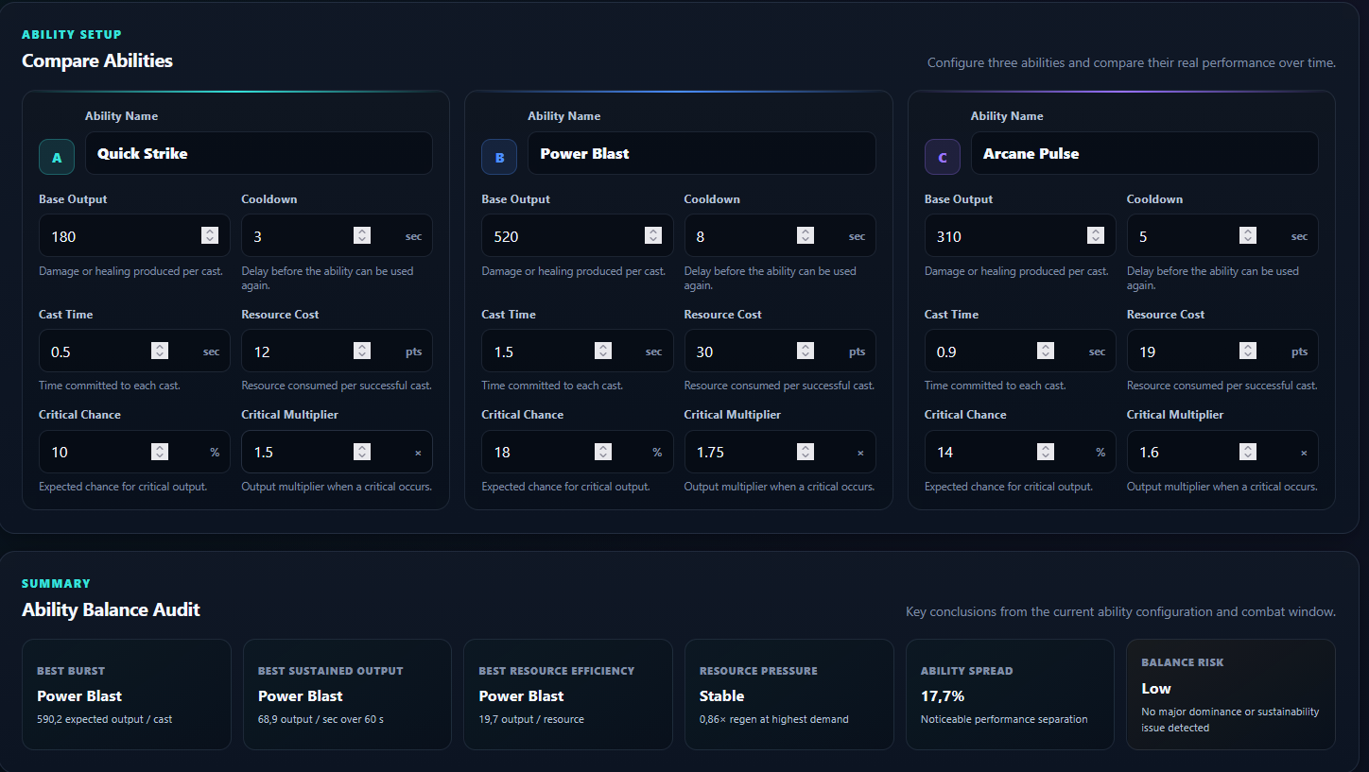
Task: Edit the Quick Strike ability name field
Action: (259, 153)
